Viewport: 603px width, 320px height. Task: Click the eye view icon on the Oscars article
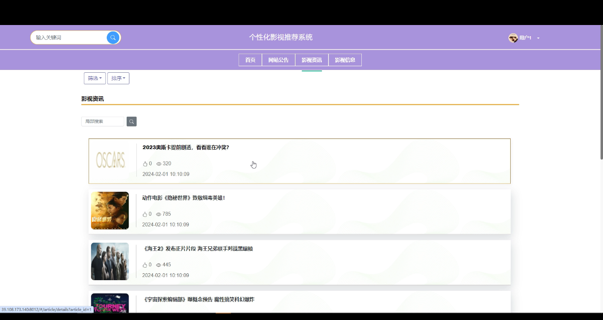coord(158,163)
